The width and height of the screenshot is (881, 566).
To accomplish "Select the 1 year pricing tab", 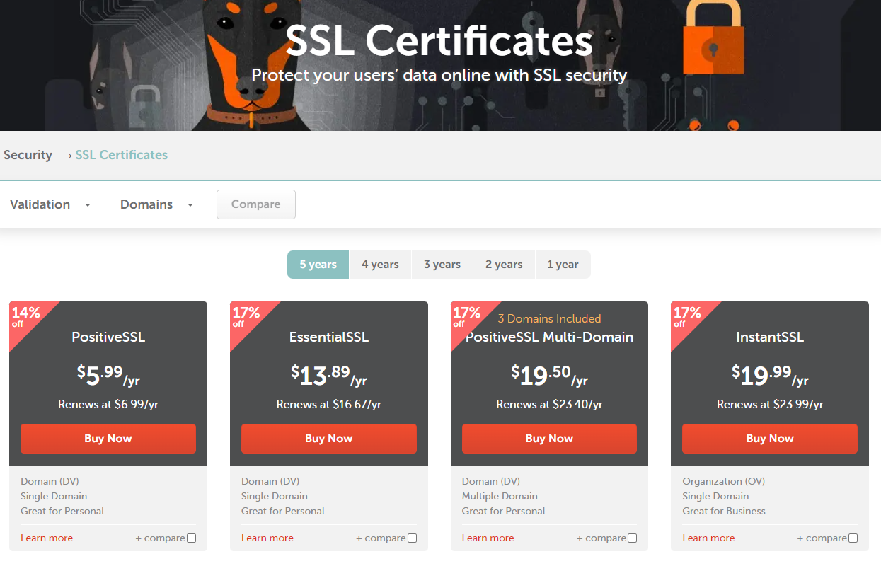I will pos(563,264).
